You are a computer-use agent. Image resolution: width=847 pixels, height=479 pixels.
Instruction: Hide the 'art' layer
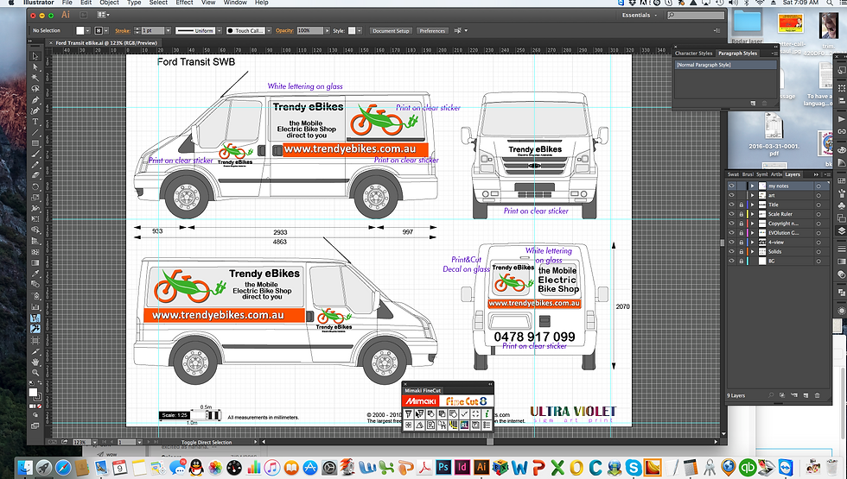tap(731, 195)
